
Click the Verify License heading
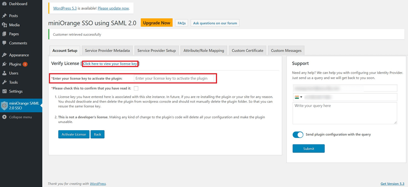tap(65, 63)
